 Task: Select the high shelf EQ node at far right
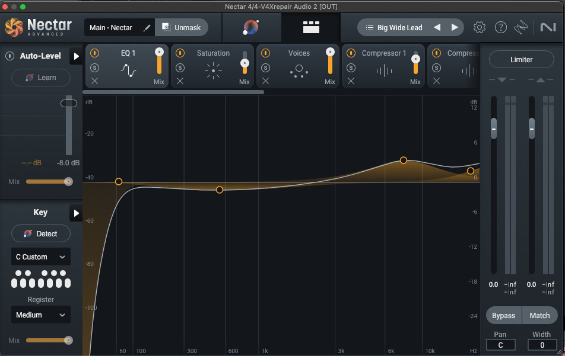471,171
